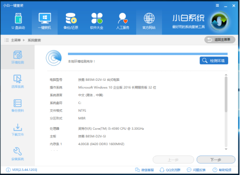Open 帮助视频 link
Screen dimensions: 241x175
click(x=222, y=170)
